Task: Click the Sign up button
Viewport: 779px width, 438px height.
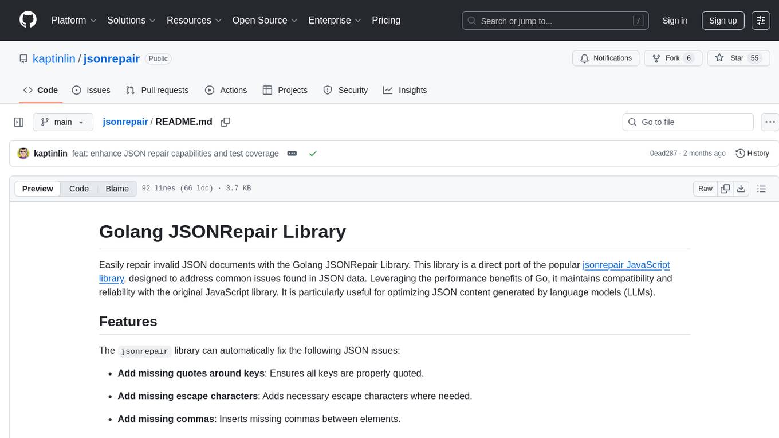Action: [x=723, y=20]
